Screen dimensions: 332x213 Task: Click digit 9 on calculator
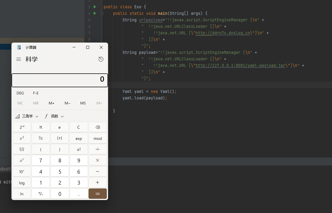(x=78, y=160)
